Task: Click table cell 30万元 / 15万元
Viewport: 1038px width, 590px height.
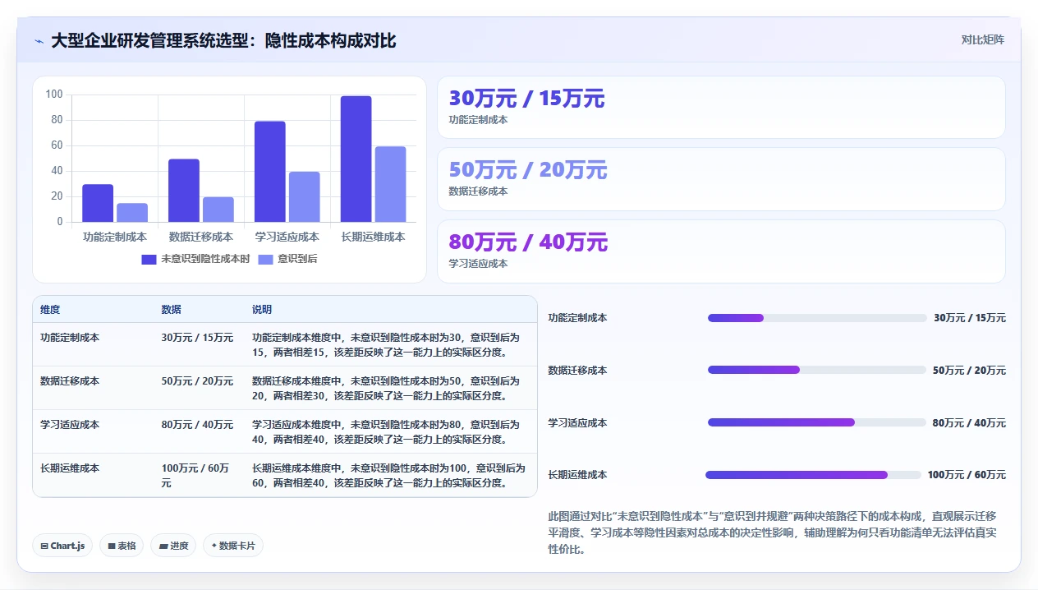Action: (197, 338)
